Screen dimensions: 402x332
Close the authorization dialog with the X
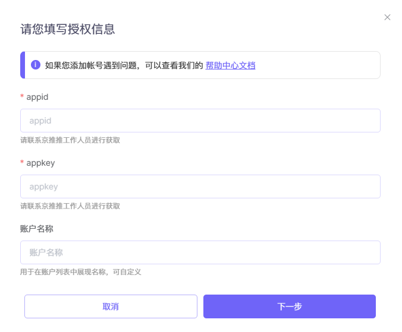tap(387, 17)
